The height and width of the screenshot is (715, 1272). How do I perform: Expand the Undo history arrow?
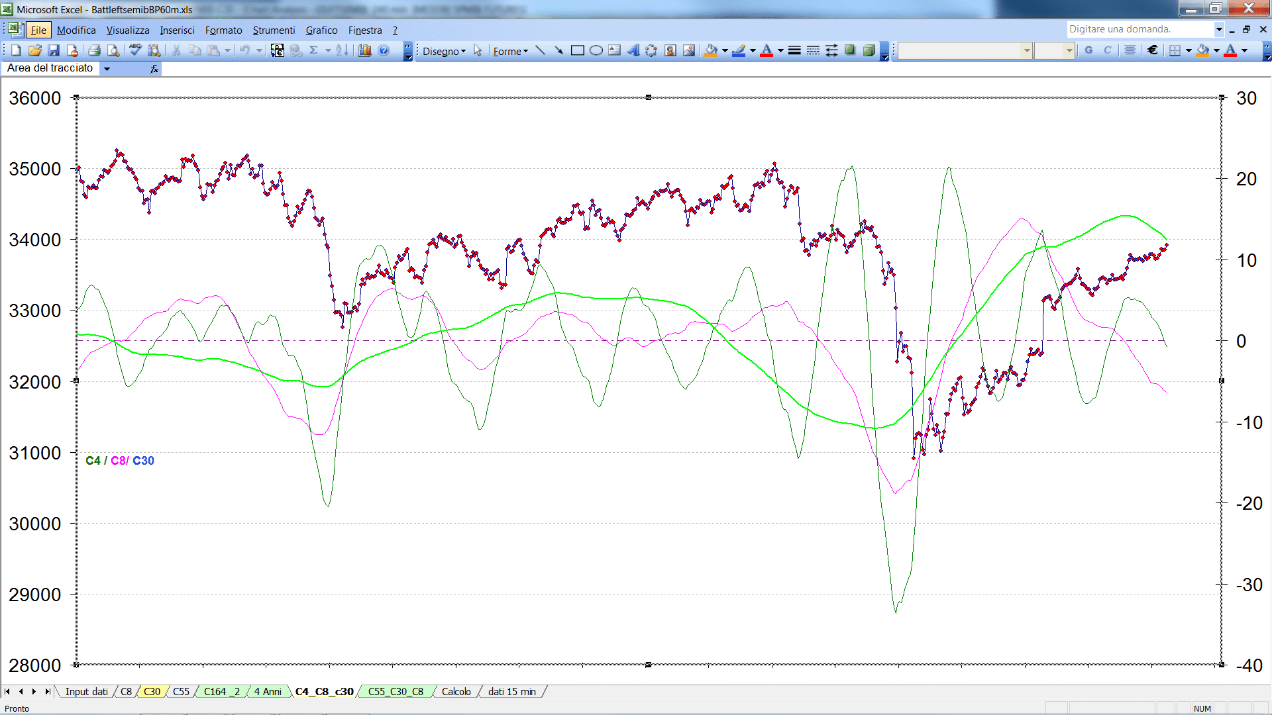[x=259, y=50]
